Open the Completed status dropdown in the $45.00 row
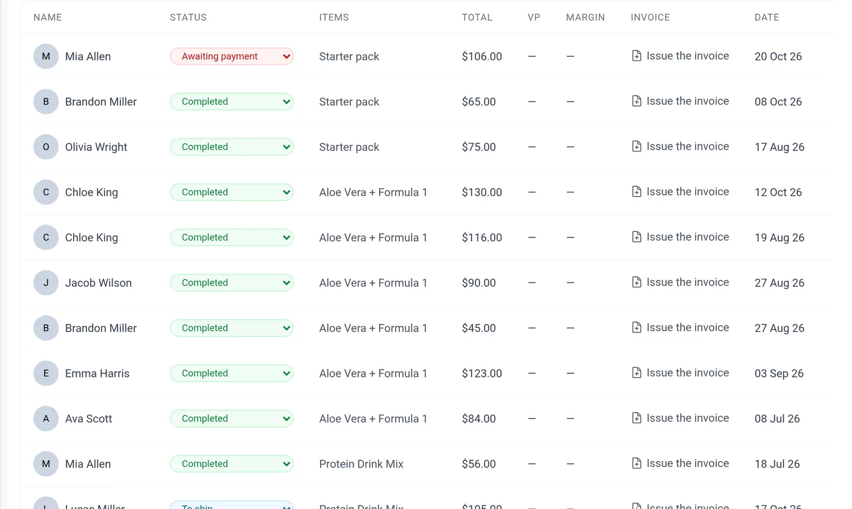The image size is (852, 509). pos(232,328)
